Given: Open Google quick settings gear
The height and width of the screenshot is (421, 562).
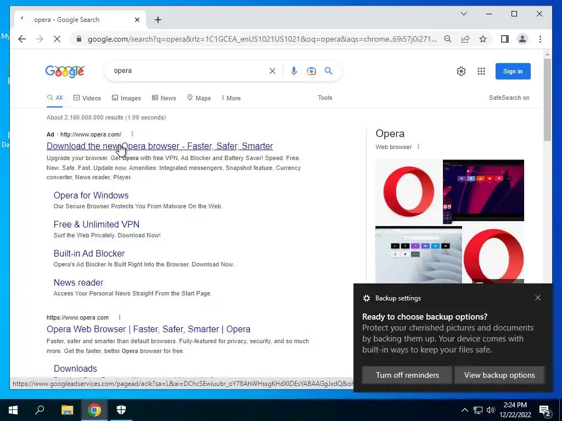Looking at the screenshot, I should pos(461,71).
